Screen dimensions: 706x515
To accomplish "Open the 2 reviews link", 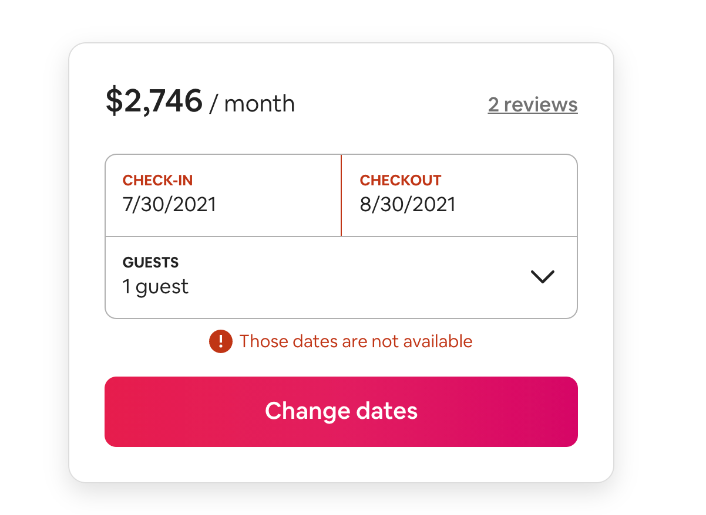I will (532, 104).
